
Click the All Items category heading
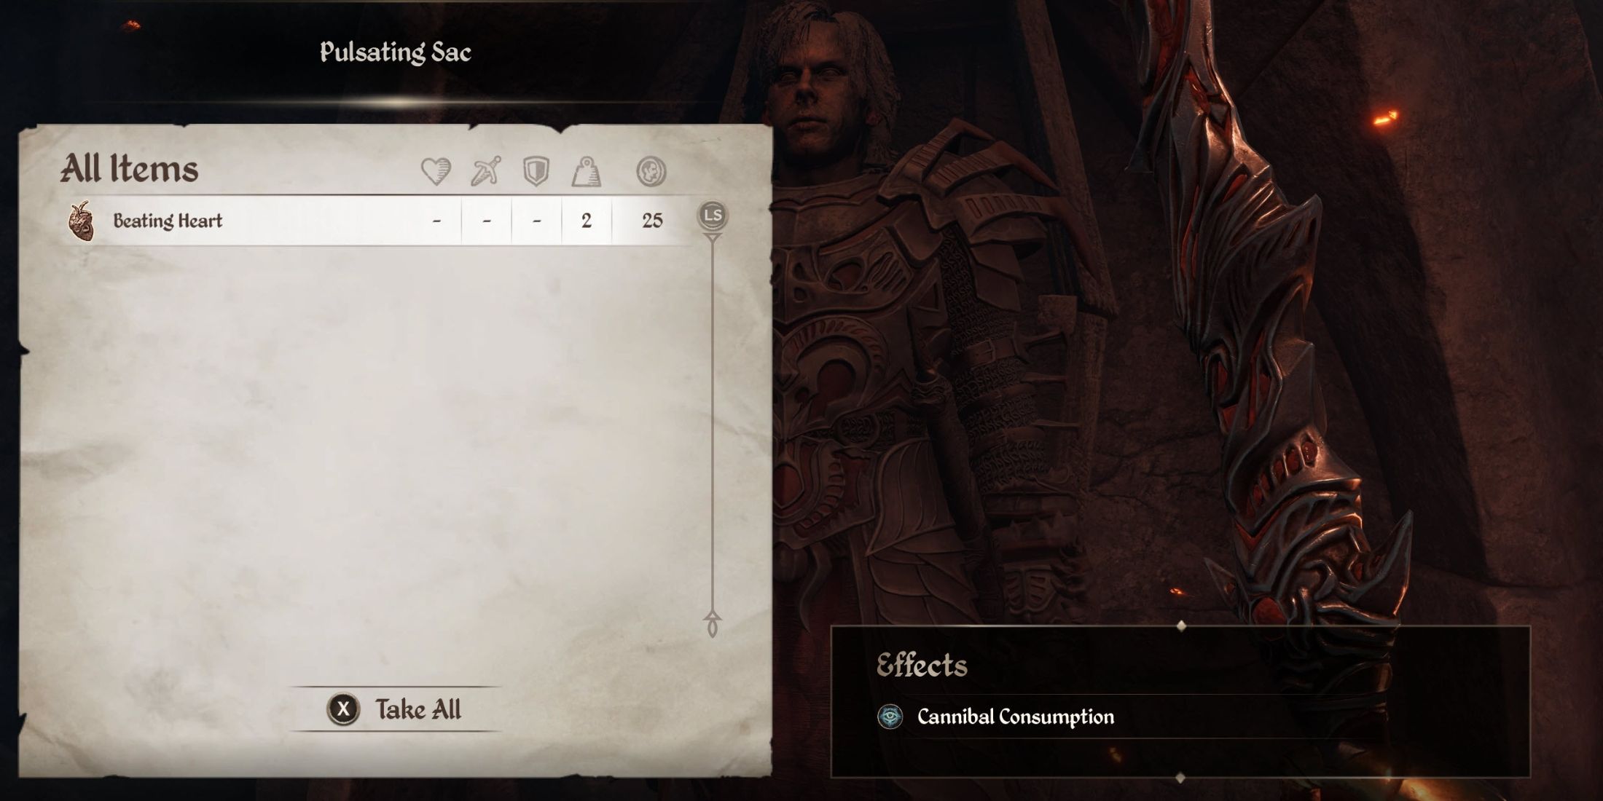tap(129, 169)
